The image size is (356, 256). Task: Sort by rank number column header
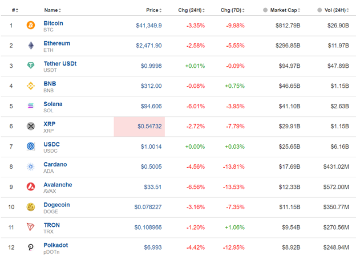point(15,10)
